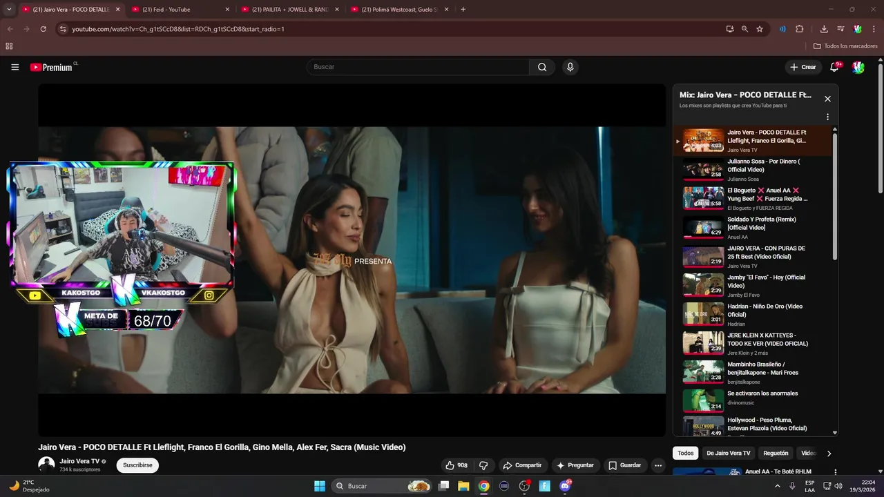
Task: Open the Mix playlist options menu
Action: [827, 117]
